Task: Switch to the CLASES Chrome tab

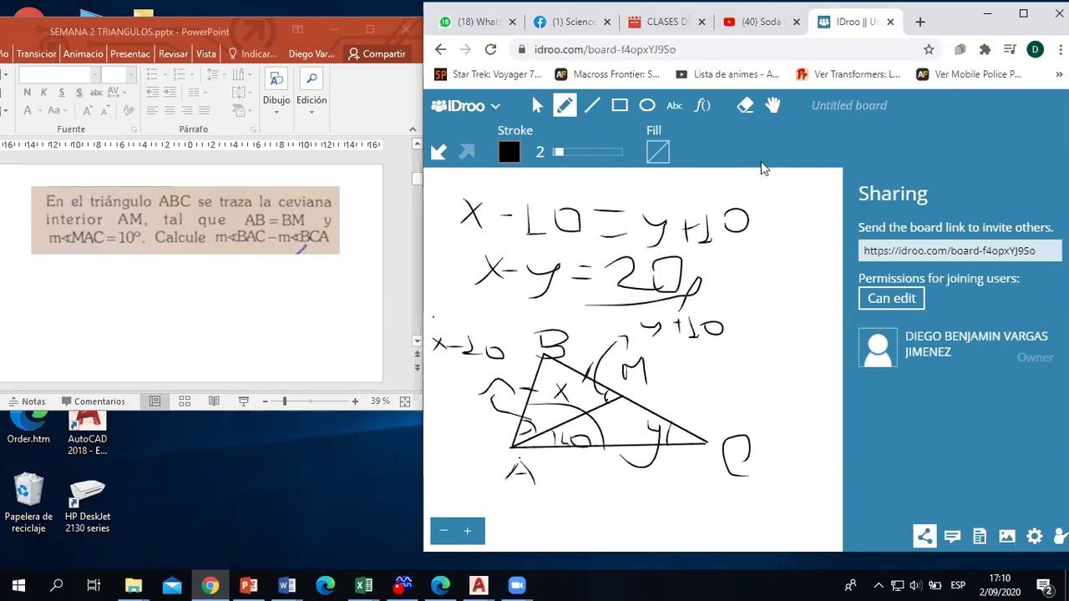Action: point(666,22)
